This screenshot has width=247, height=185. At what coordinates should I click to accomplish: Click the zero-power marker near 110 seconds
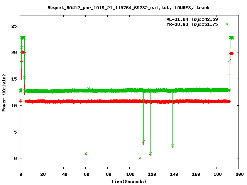pos(140,158)
